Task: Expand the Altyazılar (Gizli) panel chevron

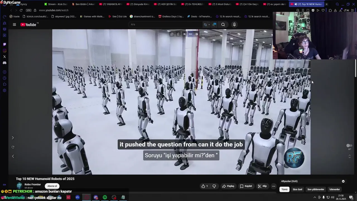Action: coord(343,181)
